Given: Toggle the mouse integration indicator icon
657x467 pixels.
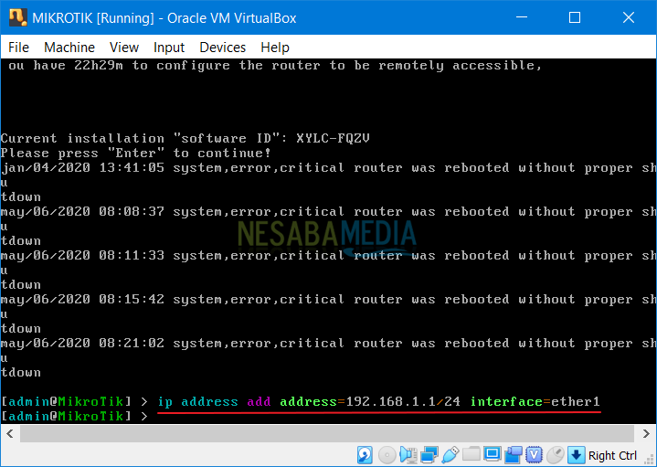Looking at the screenshot, I should pos(555,455).
